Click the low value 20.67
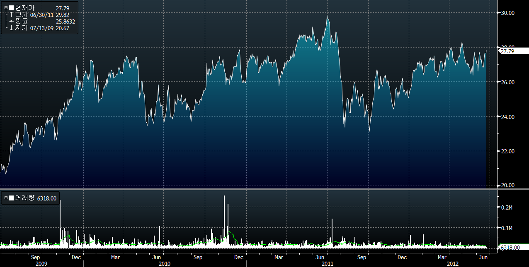529x267 pixels. tap(63, 28)
